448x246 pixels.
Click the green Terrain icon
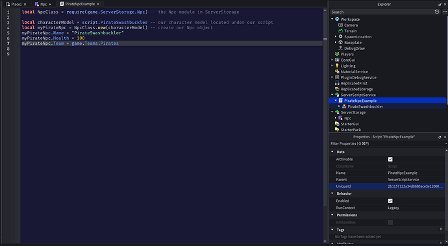tap(341, 31)
